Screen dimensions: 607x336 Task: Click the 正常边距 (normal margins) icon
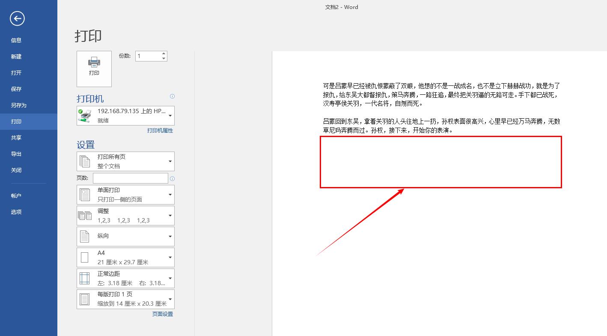pyautogui.click(x=85, y=278)
